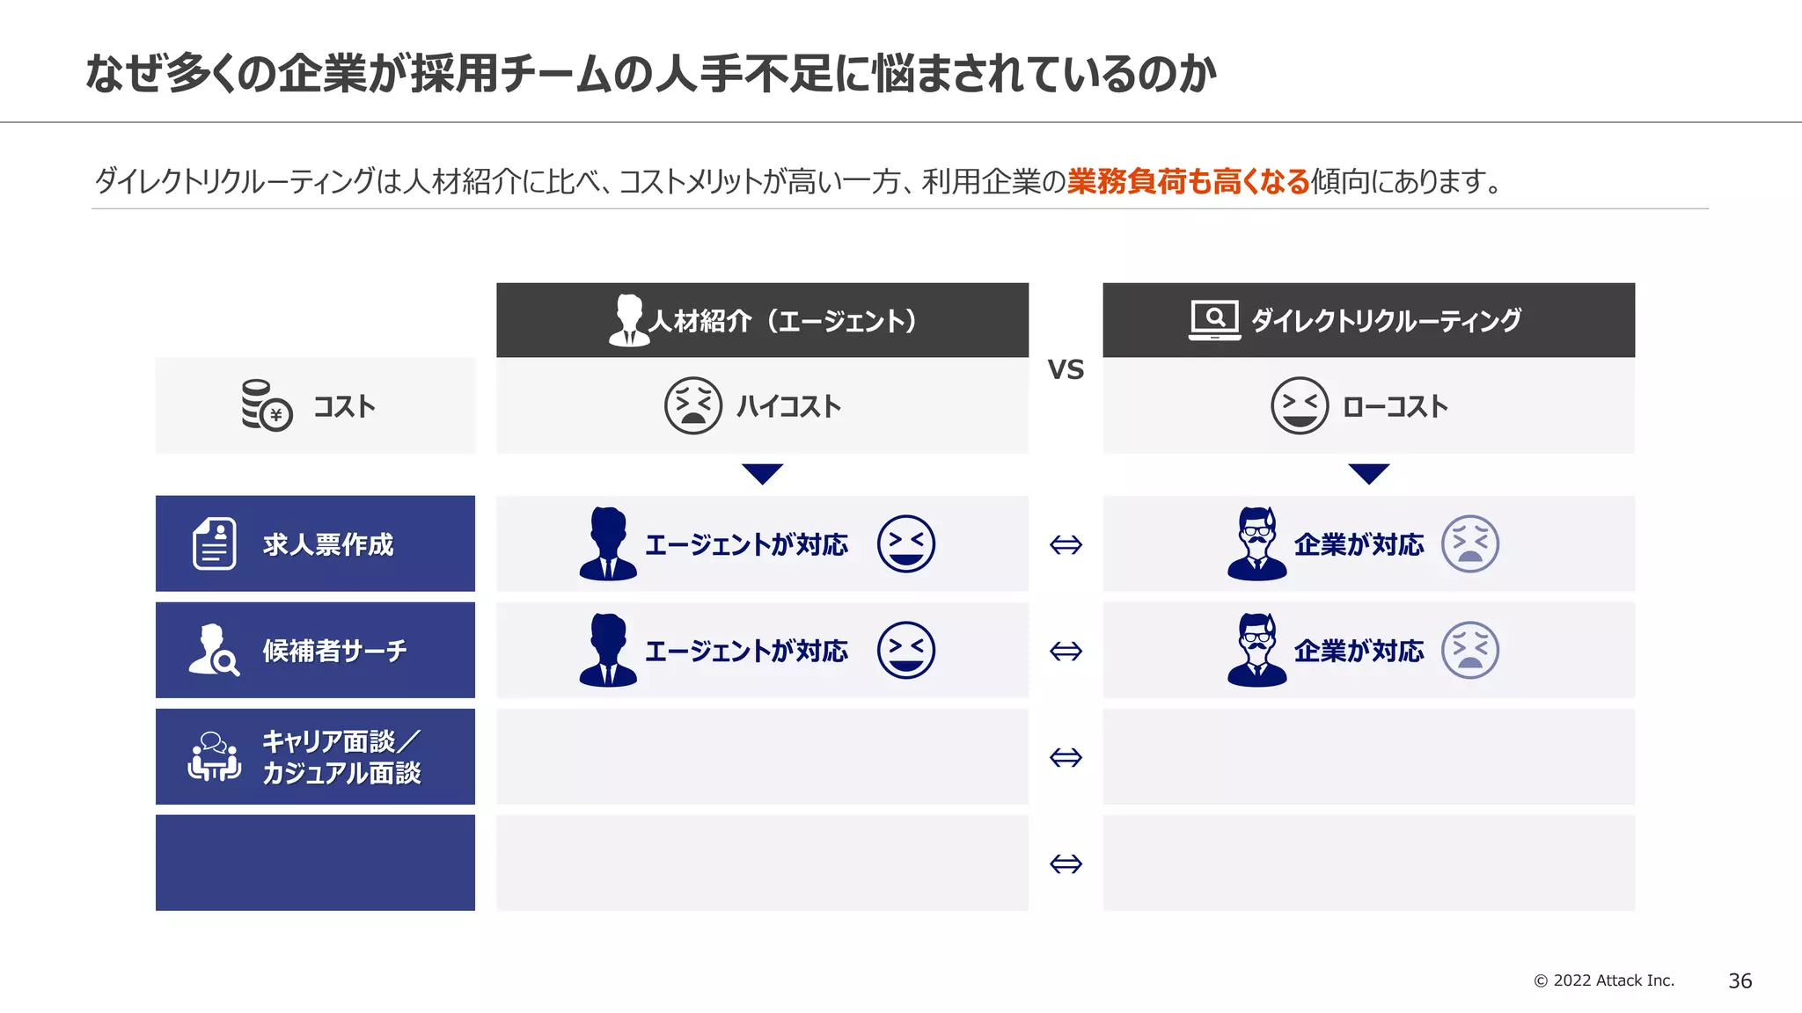Select the ダイレクトリクルーティング header text
1802x1013 pixels.
pos(1387,320)
